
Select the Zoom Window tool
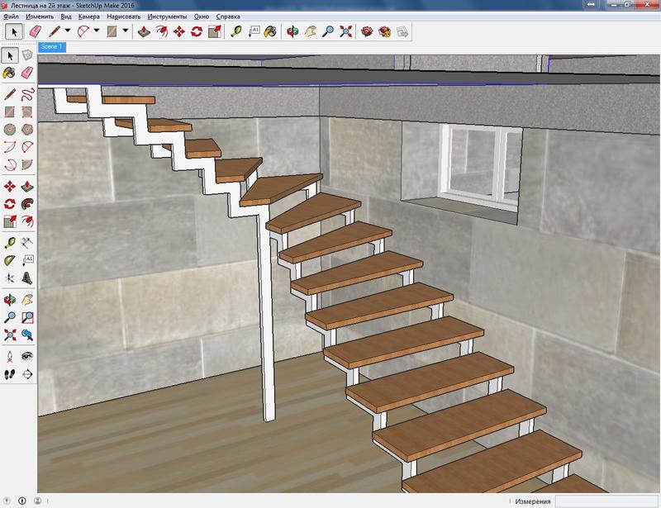[x=26, y=316]
